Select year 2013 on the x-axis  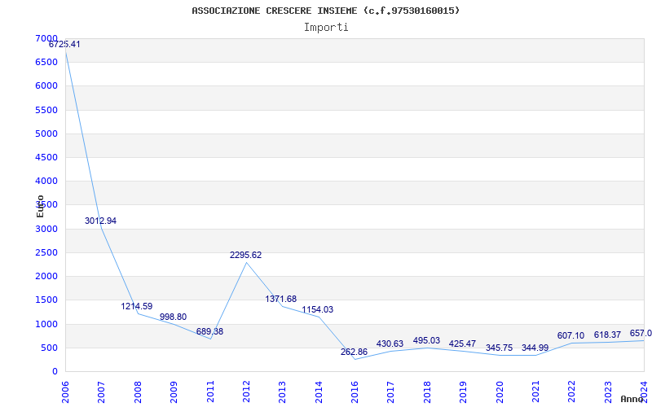(x=283, y=392)
